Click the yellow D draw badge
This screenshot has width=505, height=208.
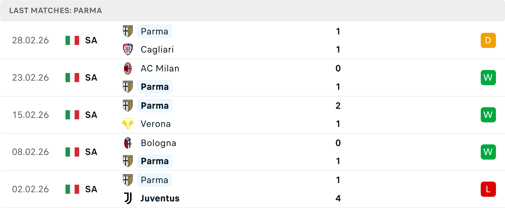click(x=488, y=40)
